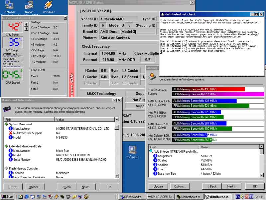
Task: Click the mainboard chip icon in Mainboard Information
Action: pos(7,109)
